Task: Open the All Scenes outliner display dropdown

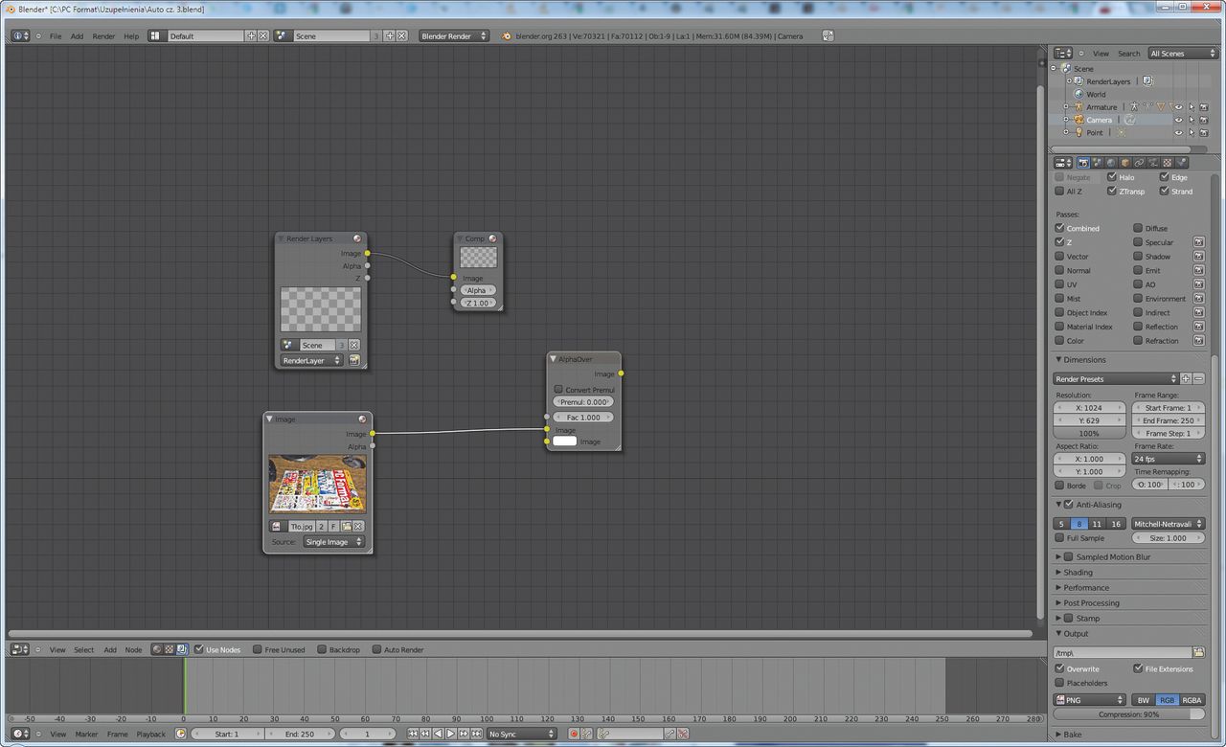Action: 1182,54
